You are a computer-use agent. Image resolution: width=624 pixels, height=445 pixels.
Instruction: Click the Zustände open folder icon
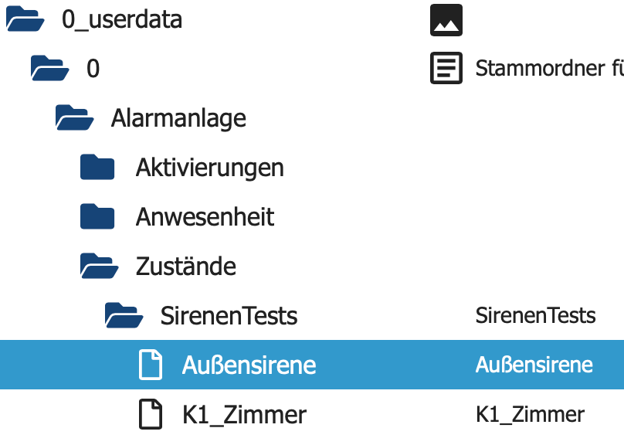coord(100,267)
